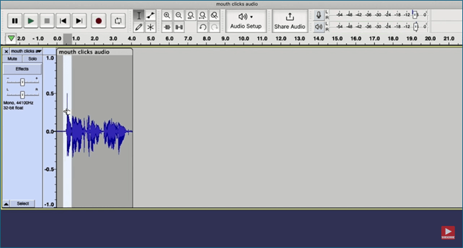Click the Subscribe overlay button

pyautogui.click(x=448, y=233)
